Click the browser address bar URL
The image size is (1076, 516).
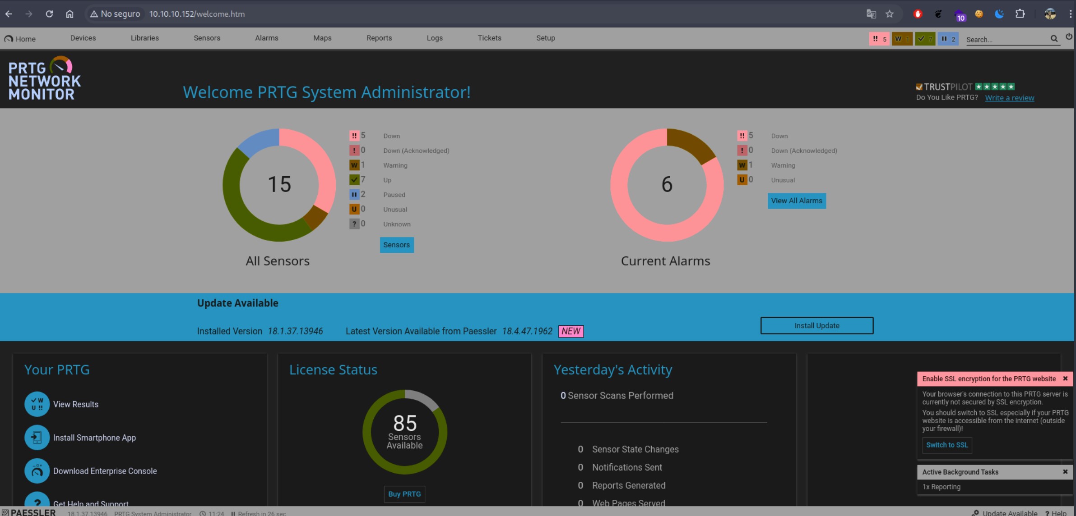[x=197, y=14]
